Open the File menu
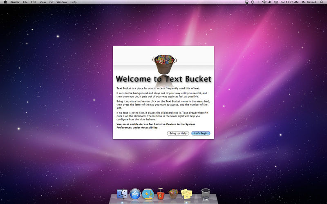Screen dimensions: 327x204 pos(25,2)
